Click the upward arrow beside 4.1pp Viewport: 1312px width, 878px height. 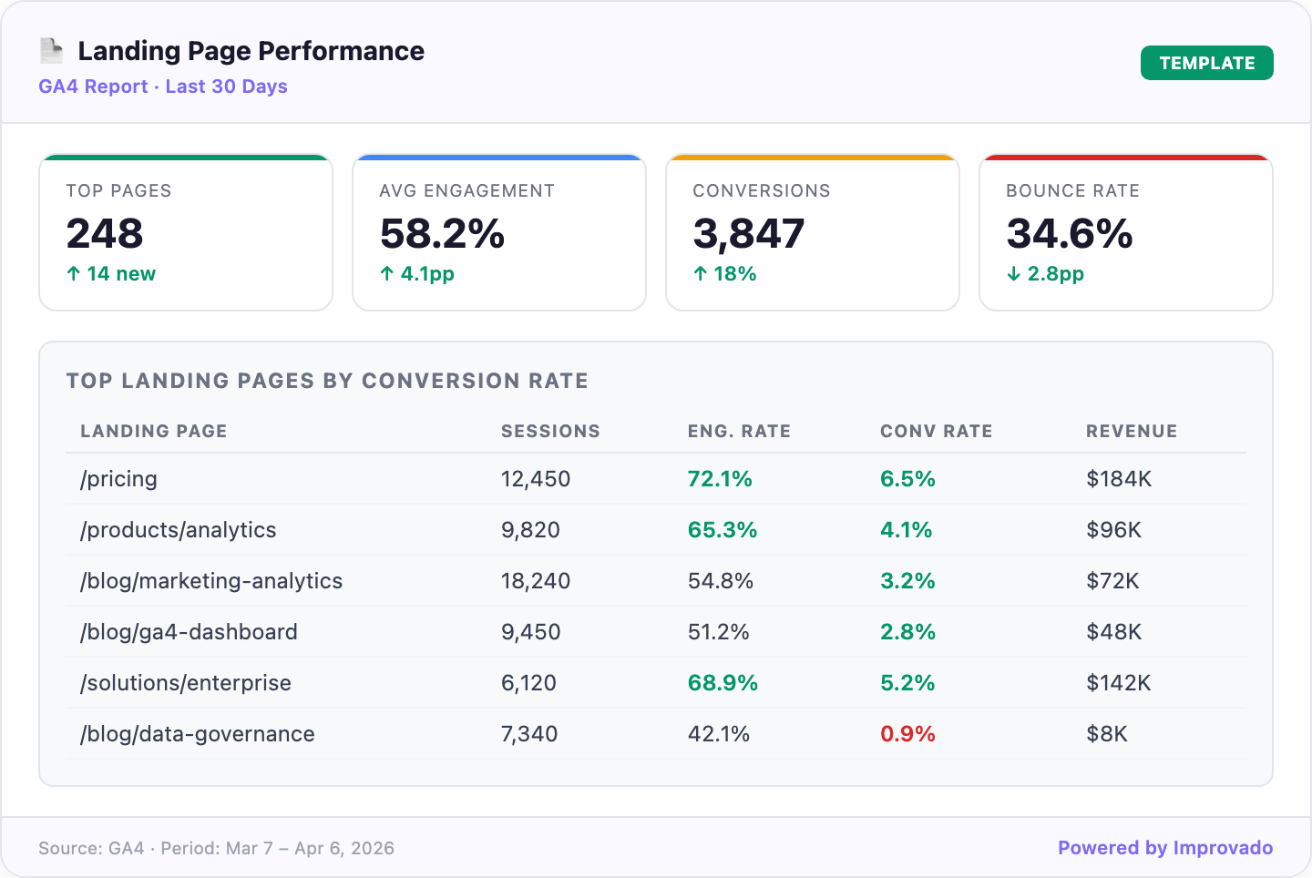(387, 273)
